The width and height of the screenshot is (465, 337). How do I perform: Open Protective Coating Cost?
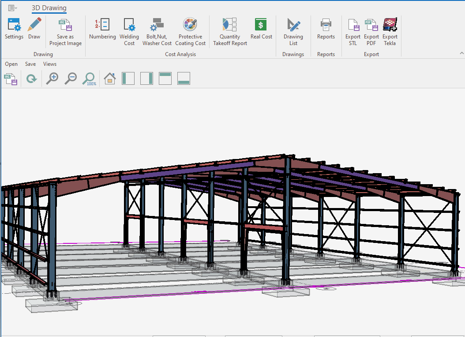(190, 32)
